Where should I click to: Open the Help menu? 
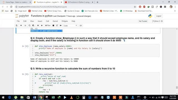click(73, 21)
